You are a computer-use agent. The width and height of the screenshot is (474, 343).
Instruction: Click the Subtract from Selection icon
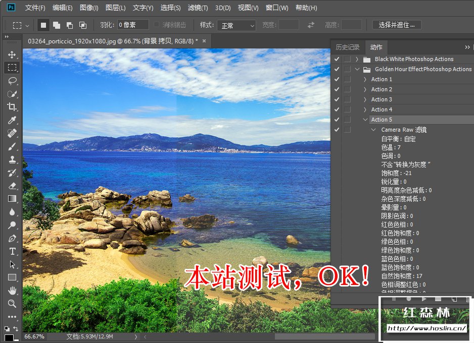click(70, 25)
